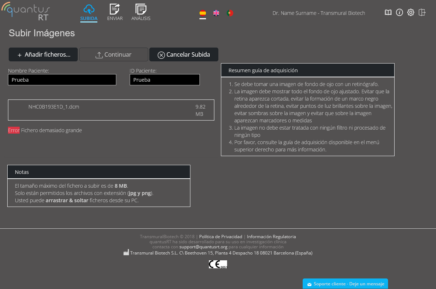
Task: Open the ENVIAR tab
Action: click(x=115, y=13)
